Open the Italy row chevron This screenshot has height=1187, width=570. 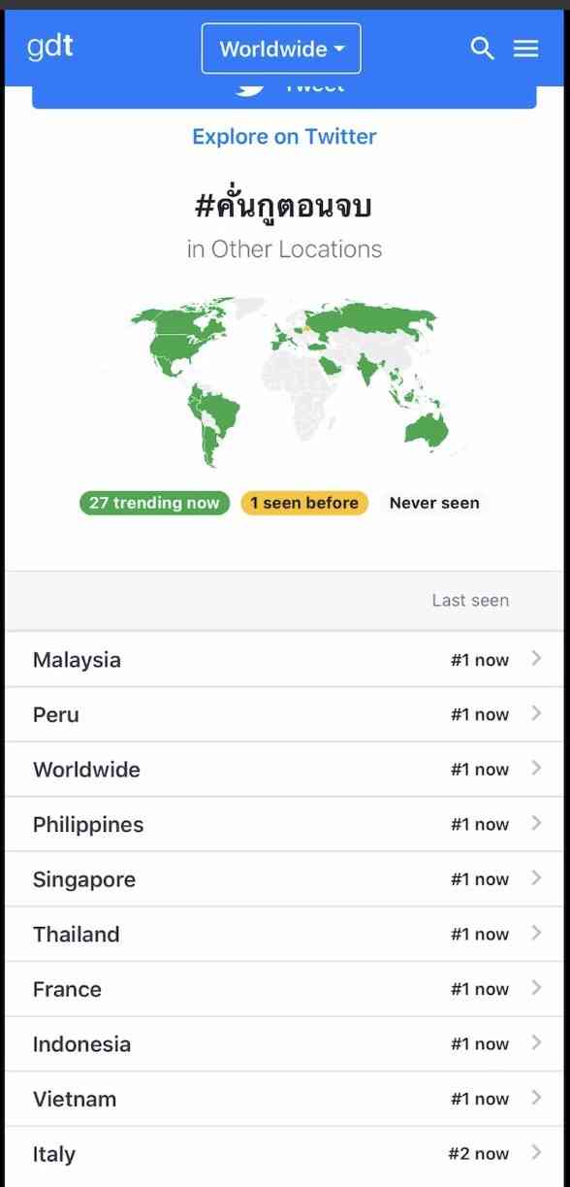537,1153
